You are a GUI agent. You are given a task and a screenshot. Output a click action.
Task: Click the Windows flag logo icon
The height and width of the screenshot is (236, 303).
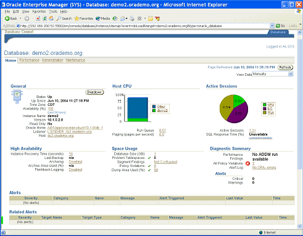point(299,12)
